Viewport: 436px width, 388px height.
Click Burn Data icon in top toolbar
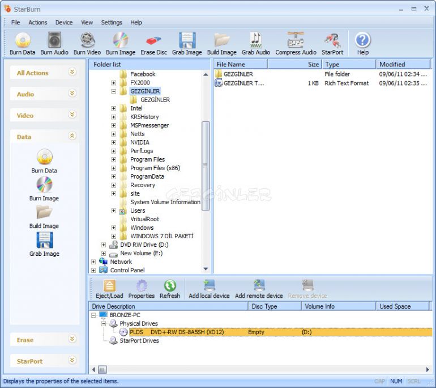click(x=23, y=44)
